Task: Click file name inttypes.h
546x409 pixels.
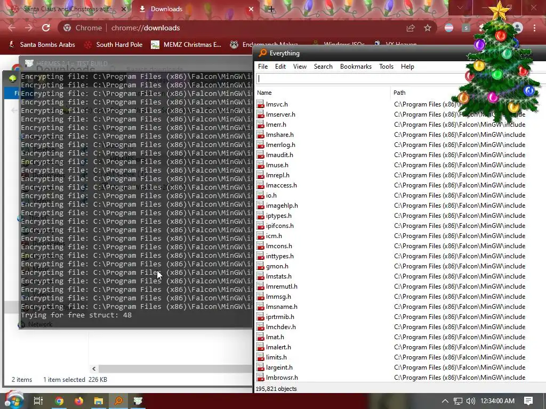Action: (279, 256)
